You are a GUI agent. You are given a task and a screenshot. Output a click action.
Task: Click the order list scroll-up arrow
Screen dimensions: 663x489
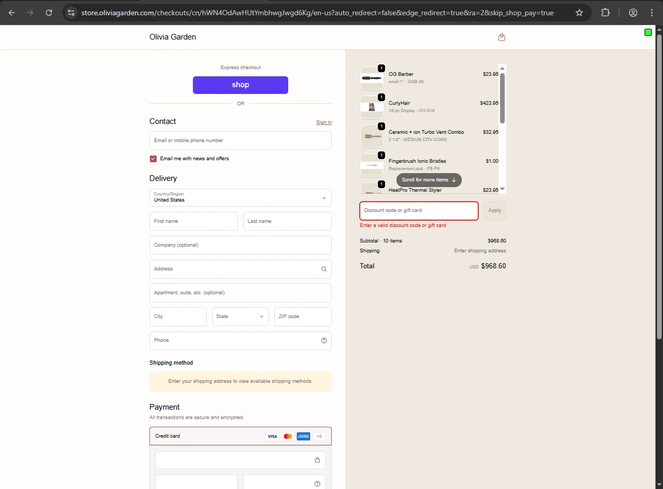point(502,68)
